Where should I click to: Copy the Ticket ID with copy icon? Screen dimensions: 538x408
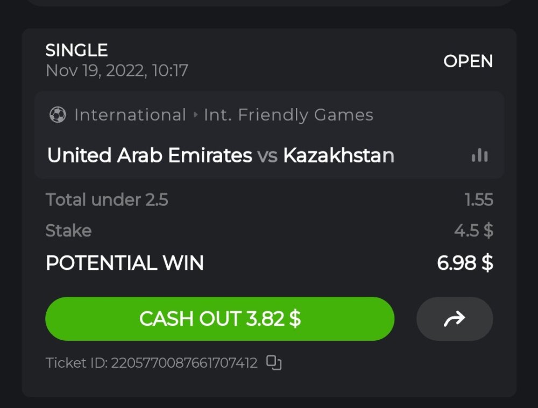(274, 363)
